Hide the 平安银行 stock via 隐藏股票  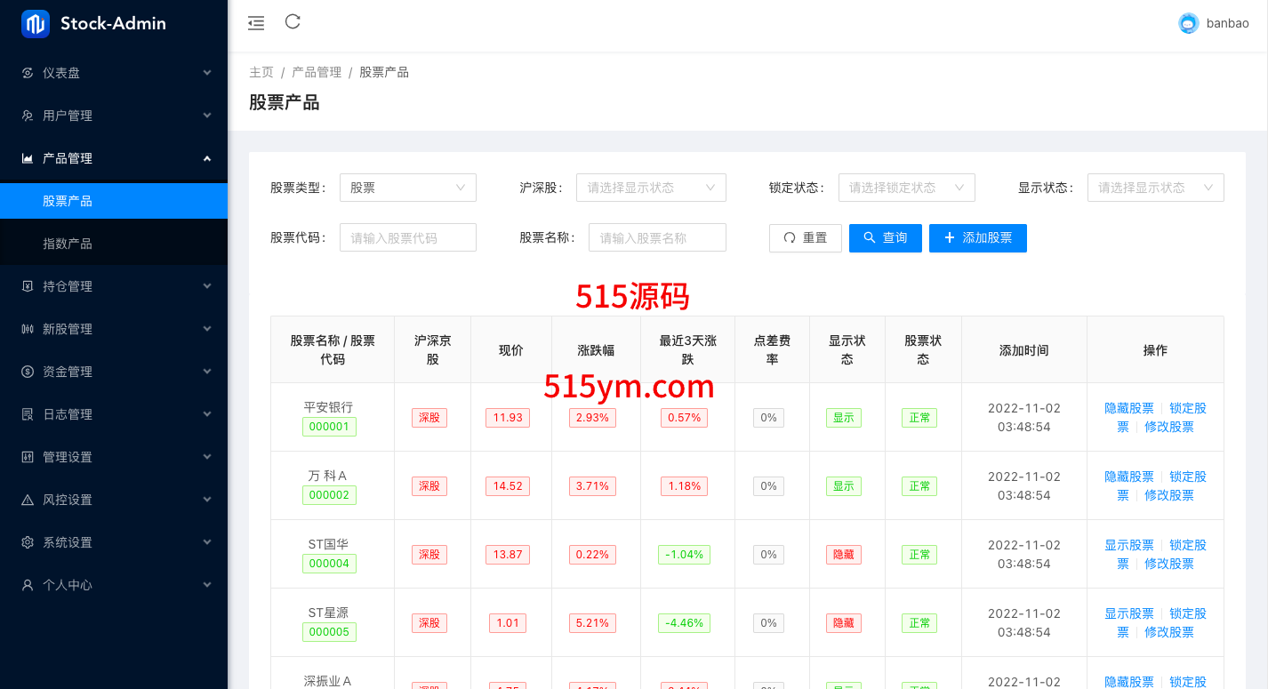(x=1128, y=408)
